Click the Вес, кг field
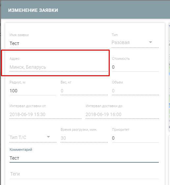This screenshot has width=170, height=185. coord(84,91)
